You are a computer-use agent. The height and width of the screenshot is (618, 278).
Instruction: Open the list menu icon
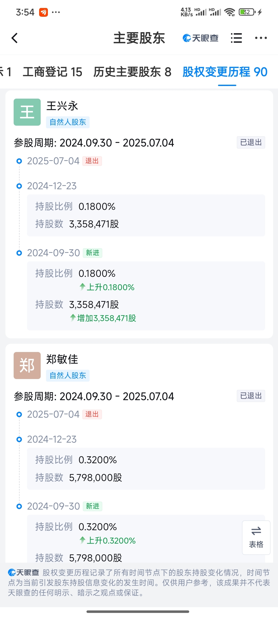coord(236,38)
